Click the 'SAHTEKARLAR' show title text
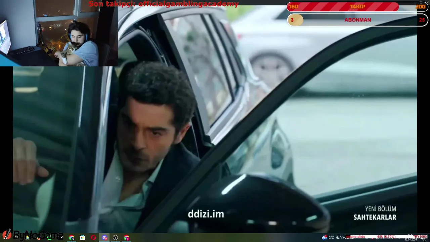The width and height of the screenshot is (430, 242). [375, 217]
